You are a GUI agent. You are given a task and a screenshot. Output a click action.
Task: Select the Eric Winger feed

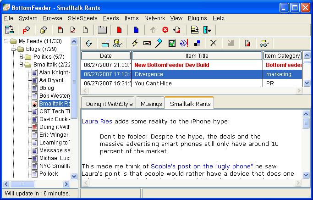(x=54, y=135)
